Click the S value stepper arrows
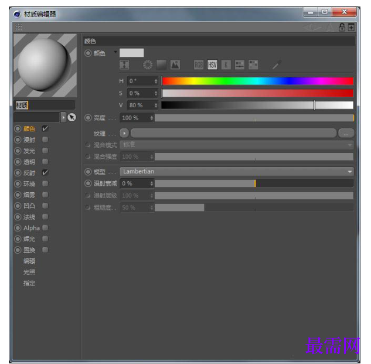This screenshot has width=371, height=364. point(156,93)
